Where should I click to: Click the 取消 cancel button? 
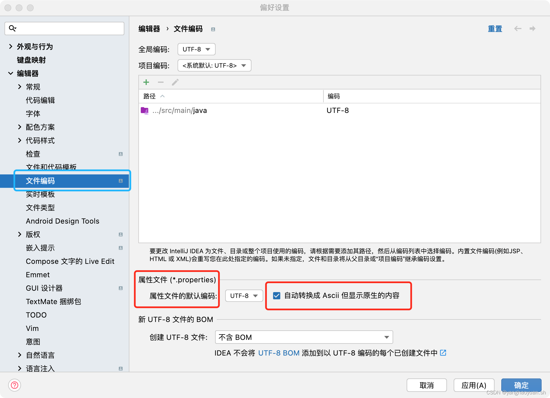427,385
